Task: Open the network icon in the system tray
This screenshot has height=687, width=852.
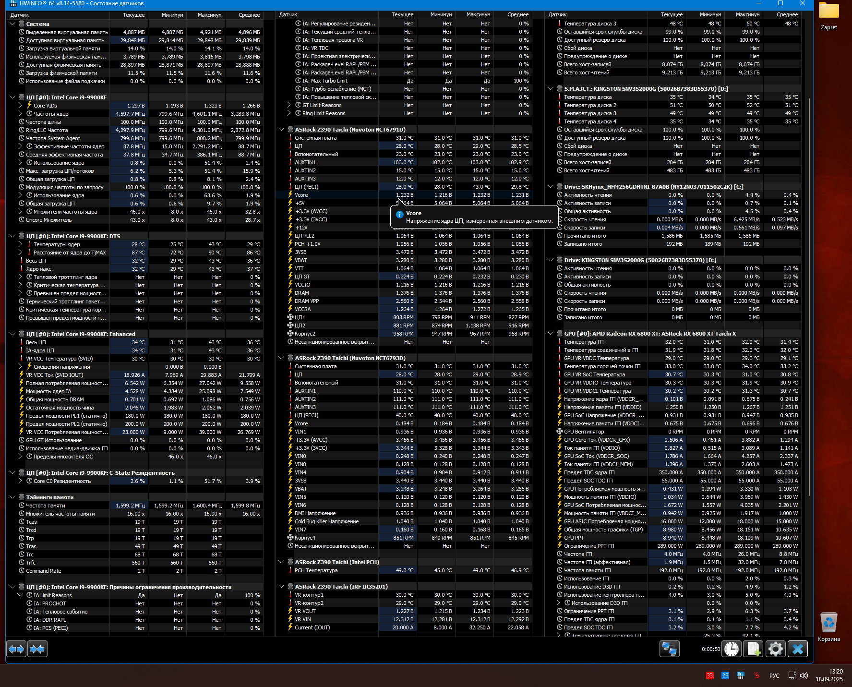Action: [x=792, y=675]
